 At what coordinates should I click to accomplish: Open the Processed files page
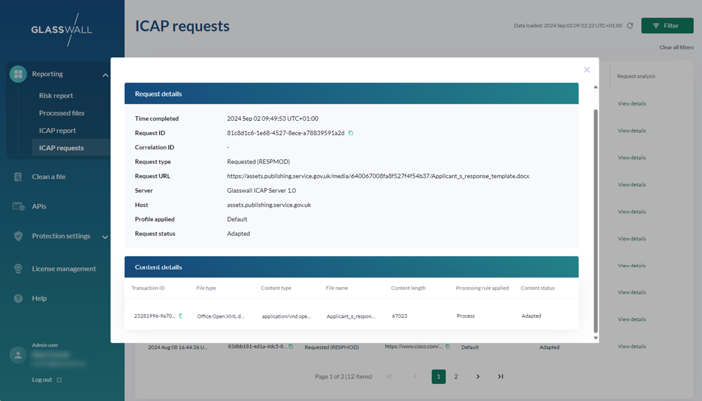[62, 113]
